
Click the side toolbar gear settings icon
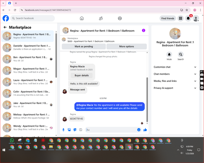pos(202,88)
